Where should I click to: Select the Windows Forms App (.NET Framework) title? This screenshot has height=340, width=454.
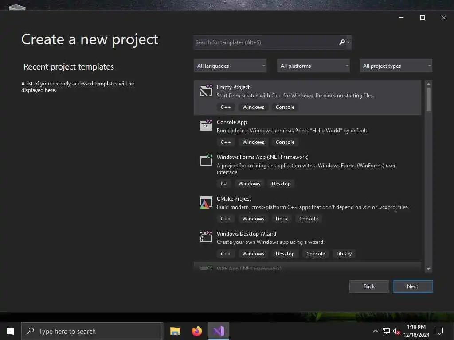point(262,157)
